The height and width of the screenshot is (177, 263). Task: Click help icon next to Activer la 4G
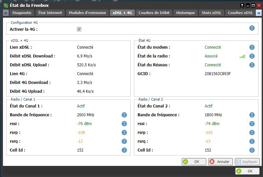click(x=252, y=28)
